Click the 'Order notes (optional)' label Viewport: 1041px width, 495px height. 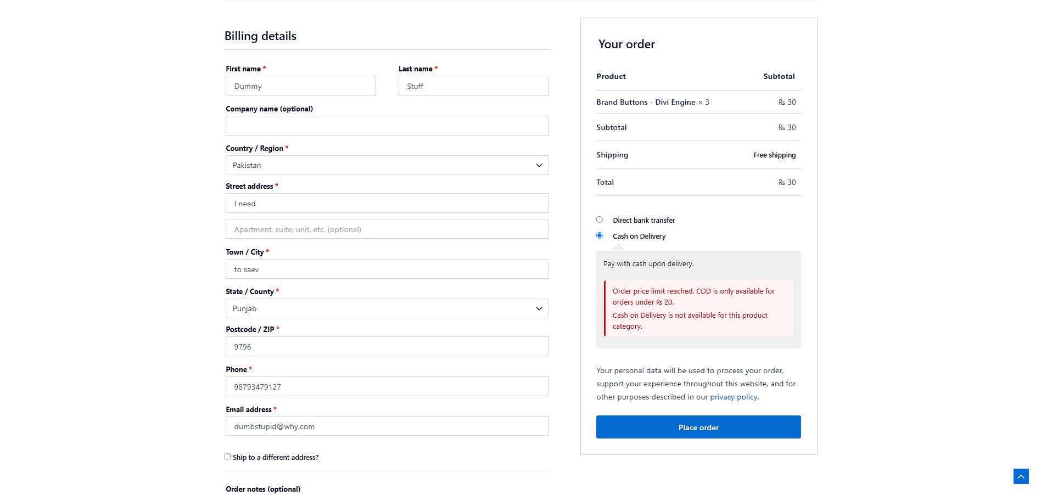263,489
